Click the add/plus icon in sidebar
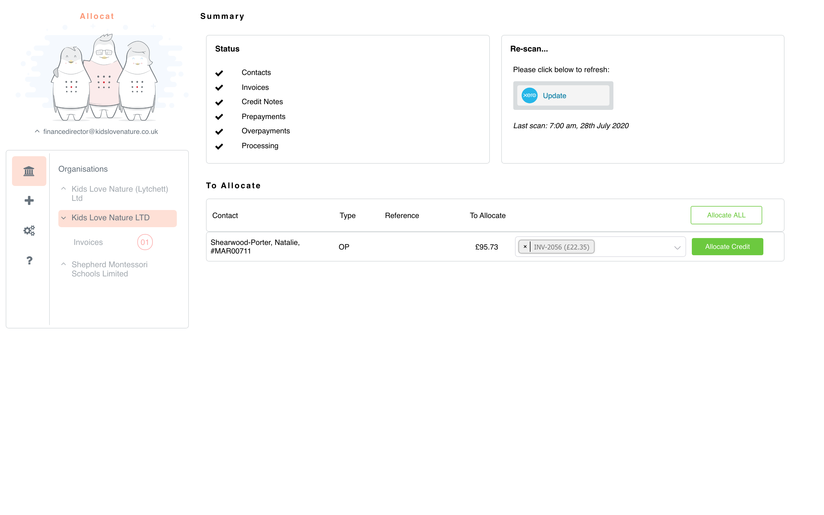824x515 pixels. coord(29,201)
